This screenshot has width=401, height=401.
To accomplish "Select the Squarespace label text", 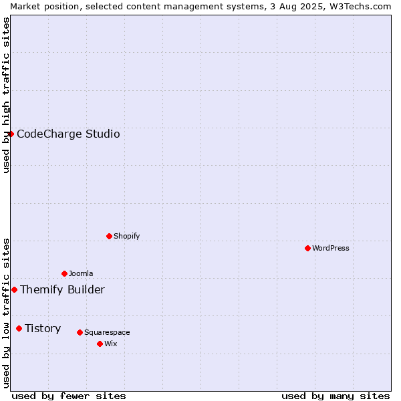I will click(x=107, y=332).
